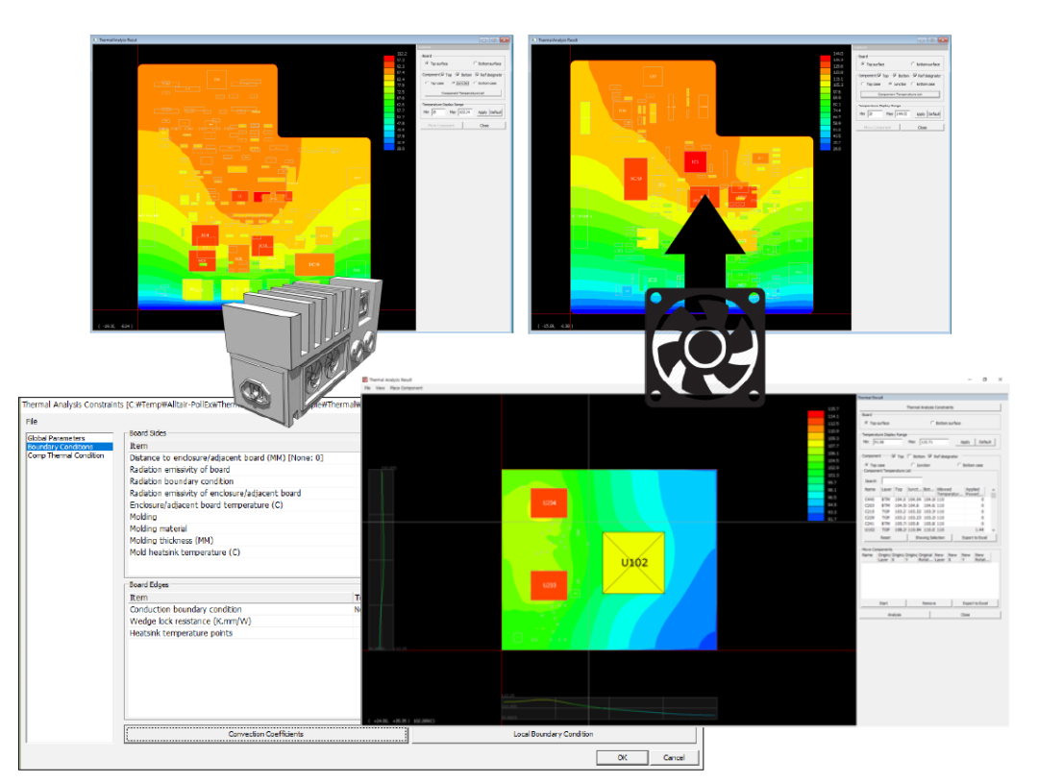Select the red U234 component on the board
This screenshot has height=783, width=1038.
[549, 503]
